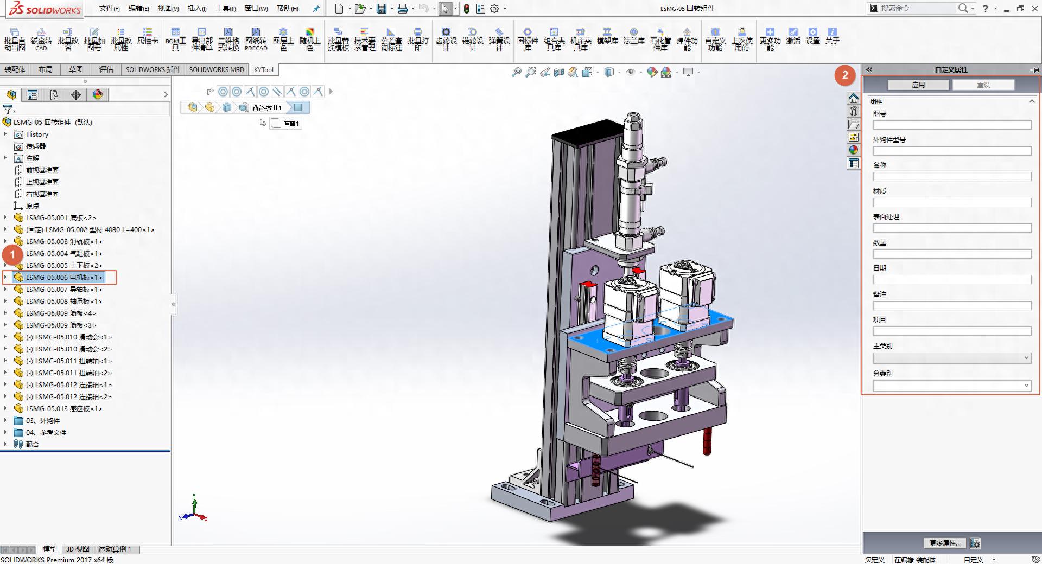The width and height of the screenshot is (1042, 564).
Task: Open the DisplayManager color ball tab
Action: pyautogui.click(x=98, y=95)
